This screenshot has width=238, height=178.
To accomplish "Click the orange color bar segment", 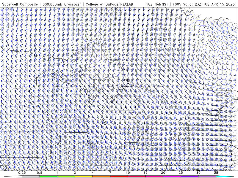I will [101, 177].
